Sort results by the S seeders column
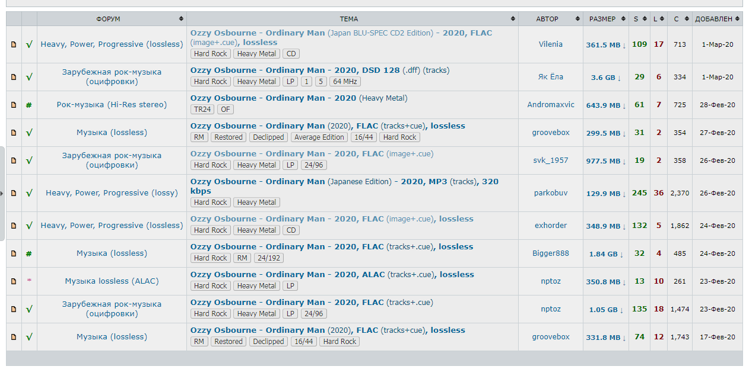This screenshot has width=749, height=379. pos(639,19)
